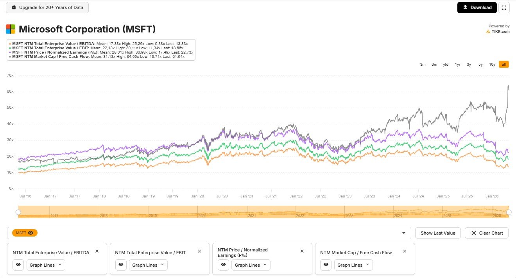Open Graph Lines dropdown in EV / EBITDA card

click(x=46, y=265)
